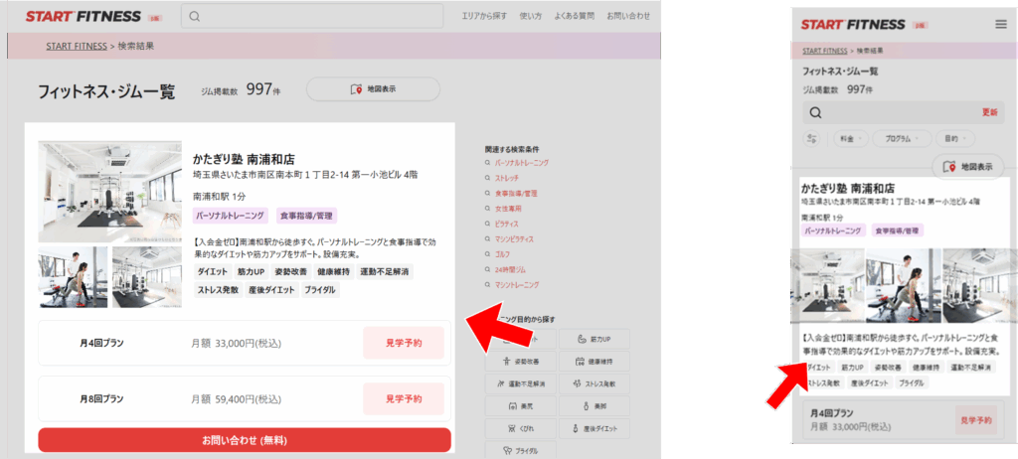The height and width of the screenshot is (459, 1018).
Task: Open エリアから探す in the top navigation
Action: [x=484, y=17]
